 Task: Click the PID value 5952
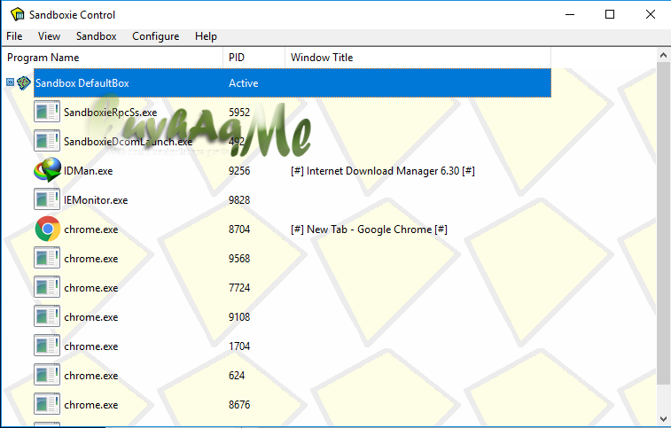(239, 113)
